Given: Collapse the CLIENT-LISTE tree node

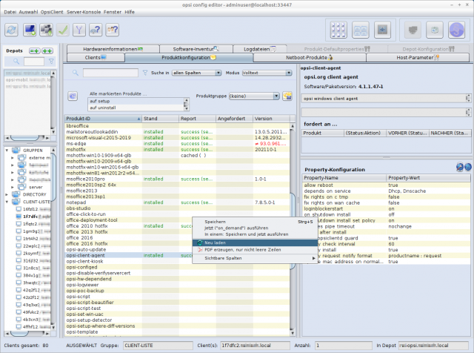Looking at the screenshot, I should point(7,202).
